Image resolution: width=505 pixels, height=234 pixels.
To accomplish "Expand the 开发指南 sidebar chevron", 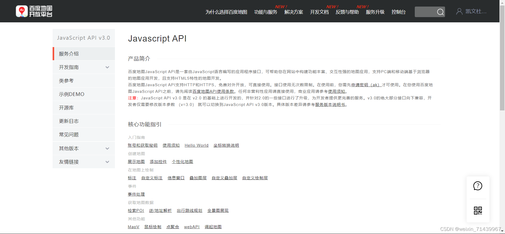I will point(107,67).
